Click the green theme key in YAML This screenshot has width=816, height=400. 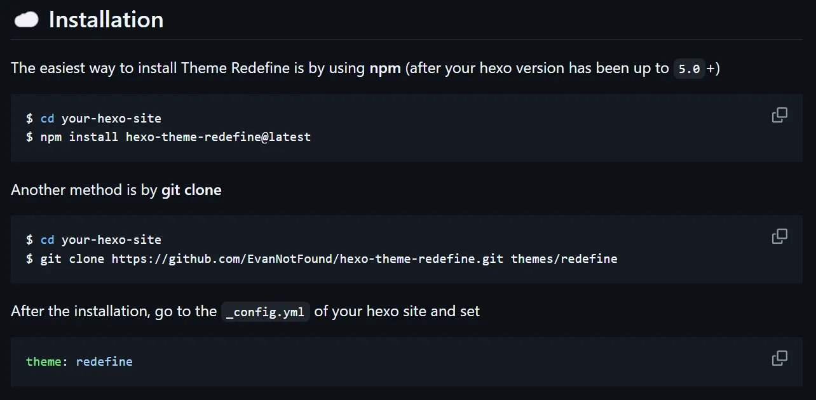click(43, 361)
